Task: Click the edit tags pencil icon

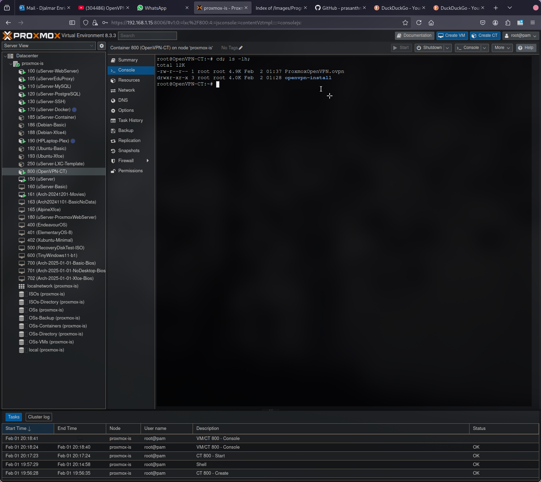Action: pos(241,48)
